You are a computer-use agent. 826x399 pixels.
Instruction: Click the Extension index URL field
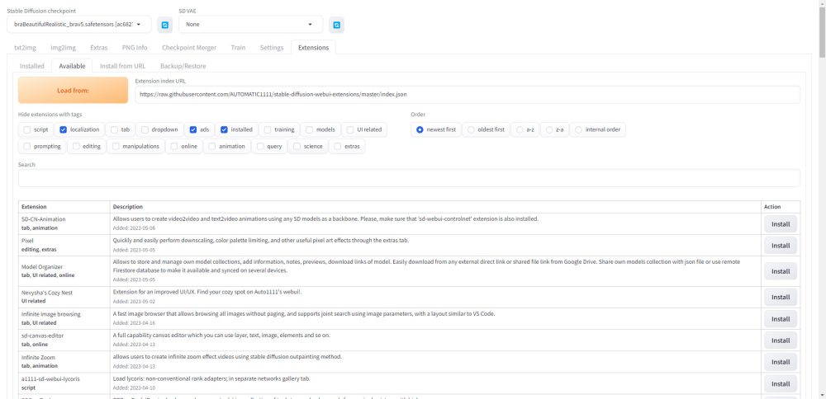(x=468, y=95)
